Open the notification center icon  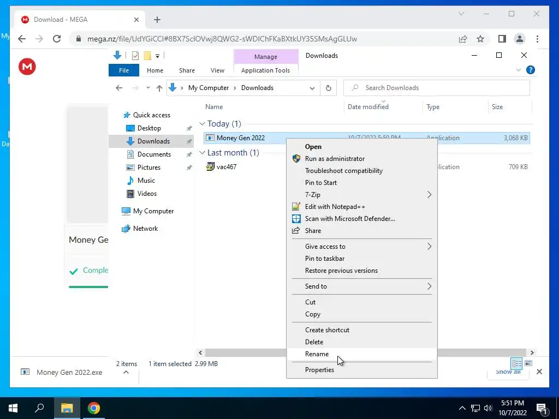[541, 408]
